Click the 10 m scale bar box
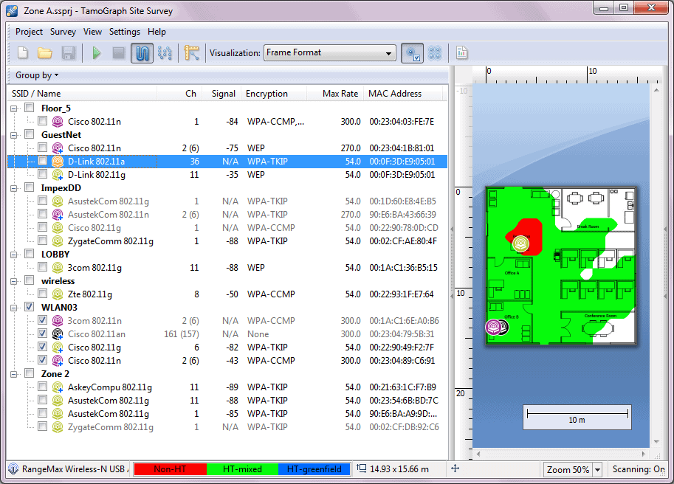 [577, 417]
